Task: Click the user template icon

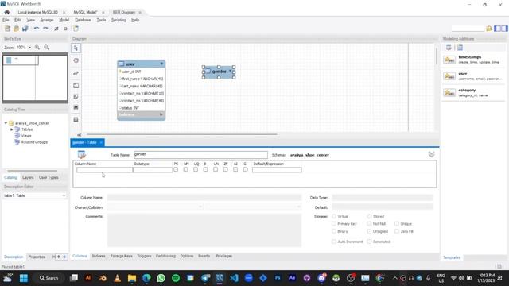Action: pos(449,76)
